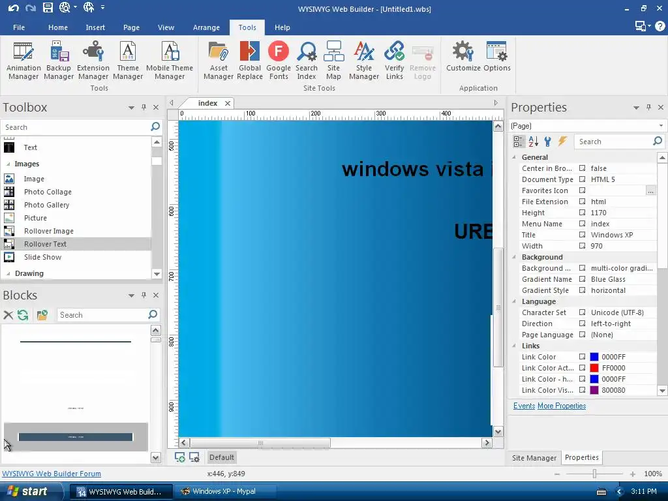Open the File menu
The height and width of the screenshot is (501, 668).
tap(19, 27)
